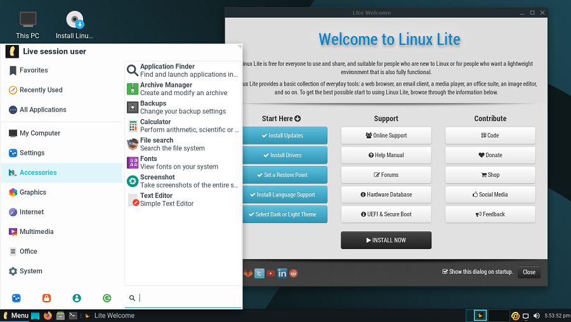Open the System category

pyautogui.click(x=62, y=271)
